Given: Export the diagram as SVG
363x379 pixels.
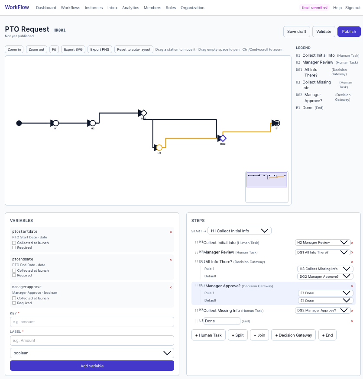Looking at the screenshot, I should 73,49.
